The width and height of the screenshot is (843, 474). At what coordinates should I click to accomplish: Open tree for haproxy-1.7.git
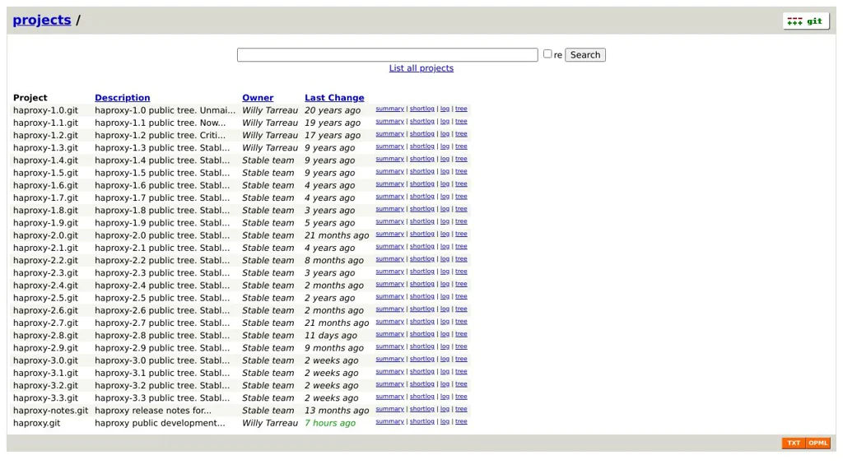[461, 196]
